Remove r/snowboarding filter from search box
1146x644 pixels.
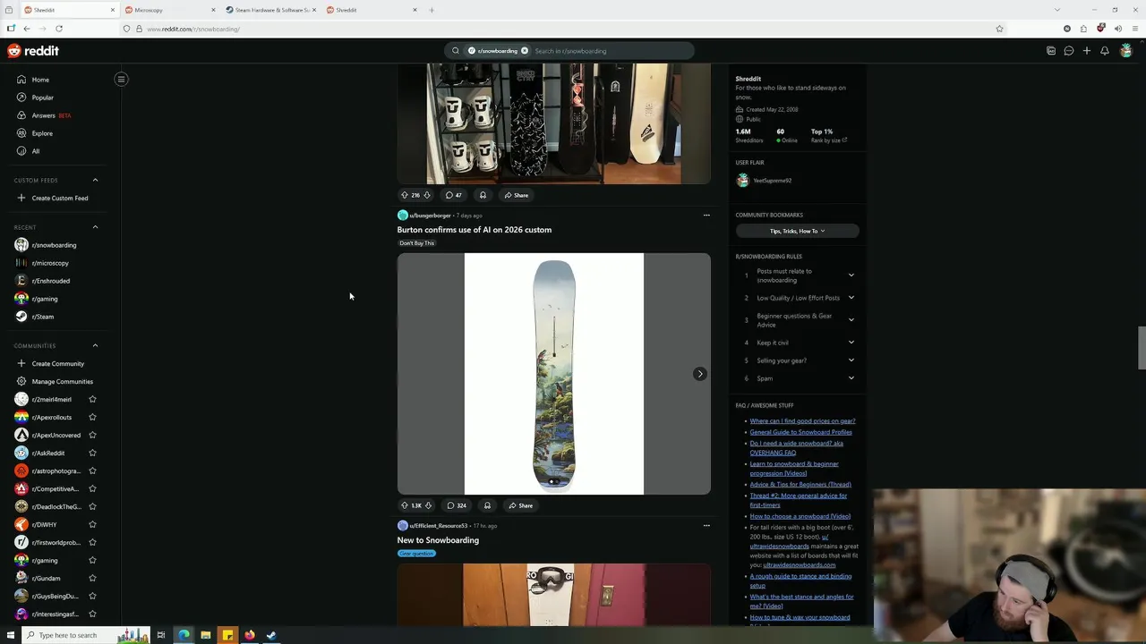coord(525,51)
